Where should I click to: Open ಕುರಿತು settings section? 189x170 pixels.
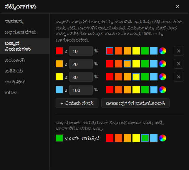[25, 93]
